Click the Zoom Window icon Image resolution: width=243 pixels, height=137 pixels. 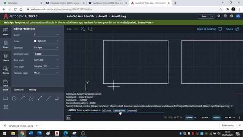[90, 29]
